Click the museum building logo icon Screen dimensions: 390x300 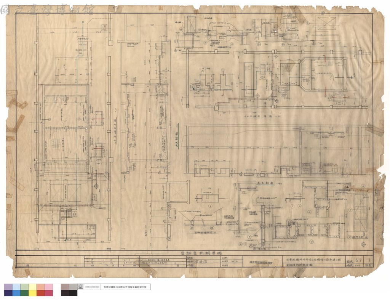(x=81, y=287)
